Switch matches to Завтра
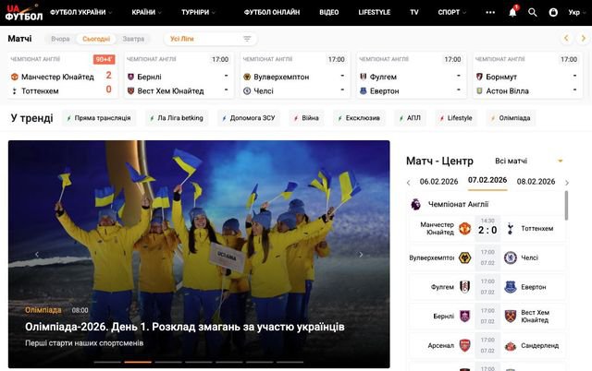Screen dimensions: 592x371 coord(133,39)
